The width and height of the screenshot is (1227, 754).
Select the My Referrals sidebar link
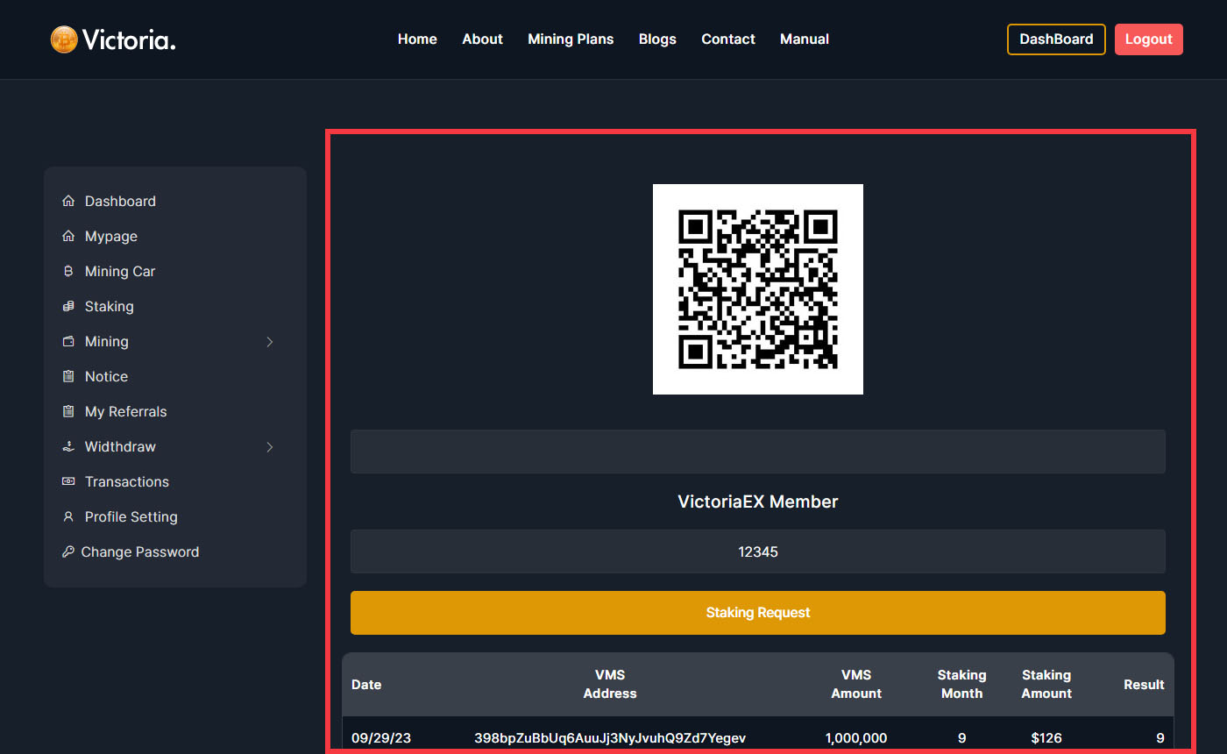tap(125, 412)
